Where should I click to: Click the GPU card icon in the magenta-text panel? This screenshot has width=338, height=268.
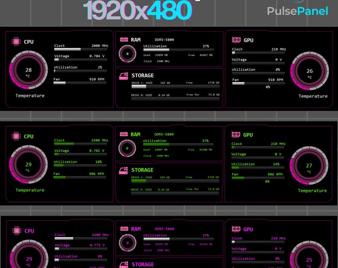pyautogui.click(x=236, y=229)
